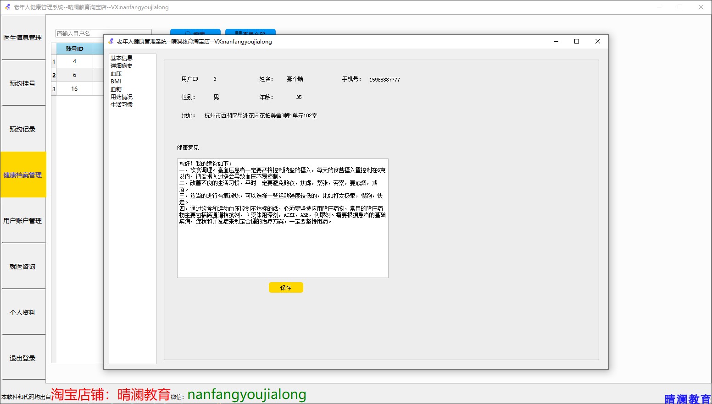Close the main application window
The image size is (712, 404).
[x=701, y=7]
